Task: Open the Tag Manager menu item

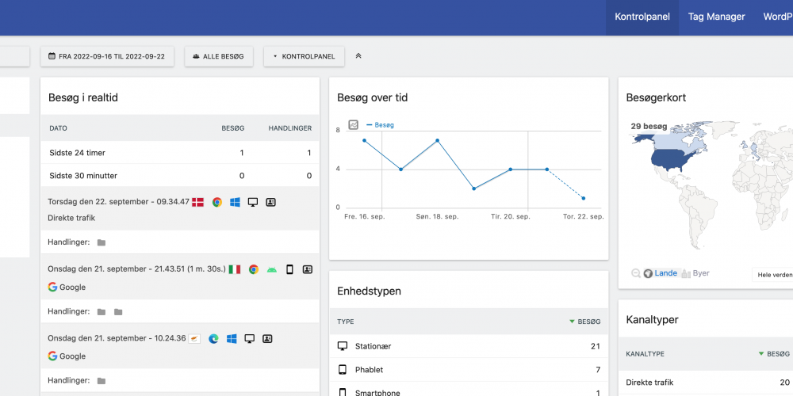Action: [x=716, y=17]
